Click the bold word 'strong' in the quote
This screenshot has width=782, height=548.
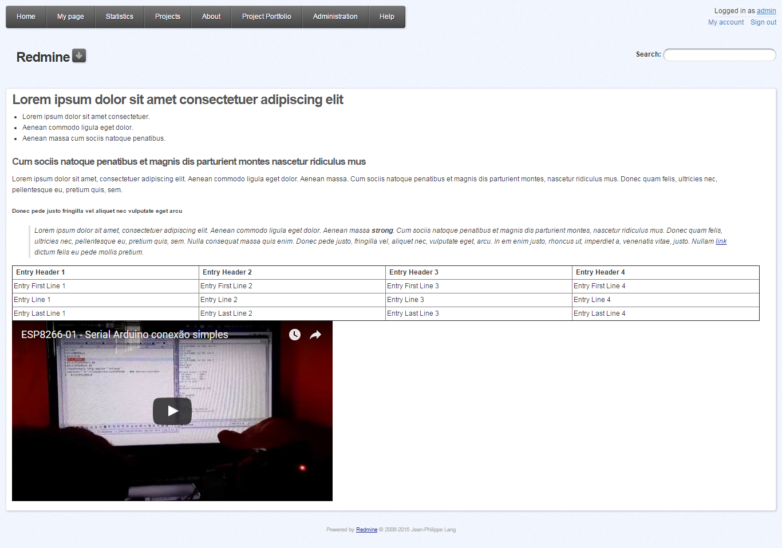(x=382, y=231)
